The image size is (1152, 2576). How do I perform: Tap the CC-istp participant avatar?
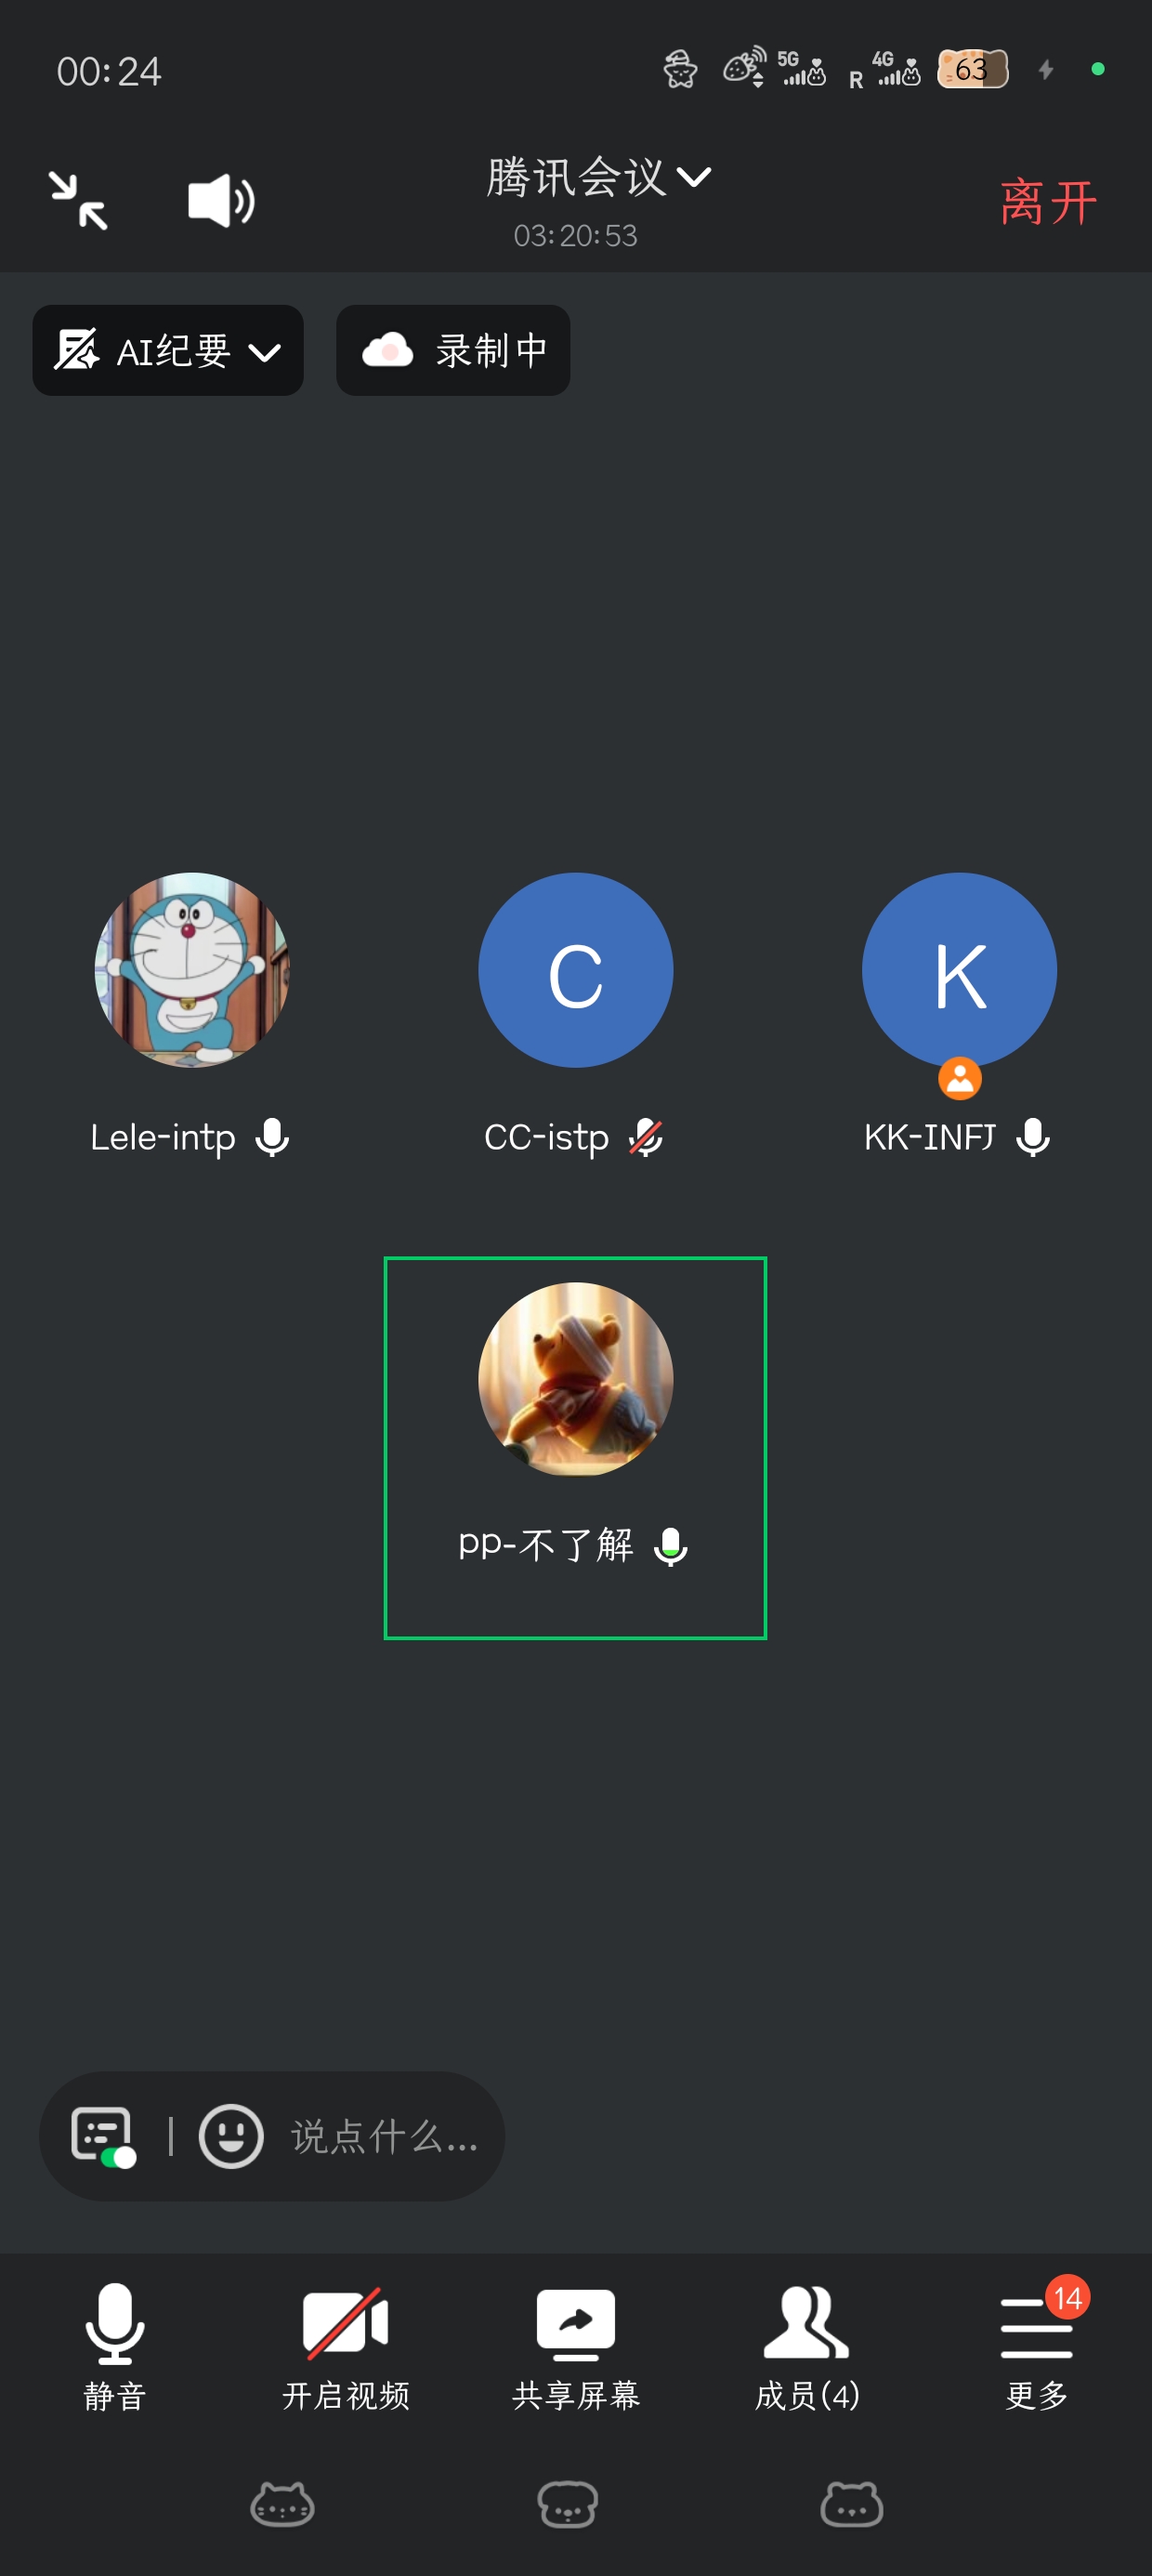[x=575, y=970]
